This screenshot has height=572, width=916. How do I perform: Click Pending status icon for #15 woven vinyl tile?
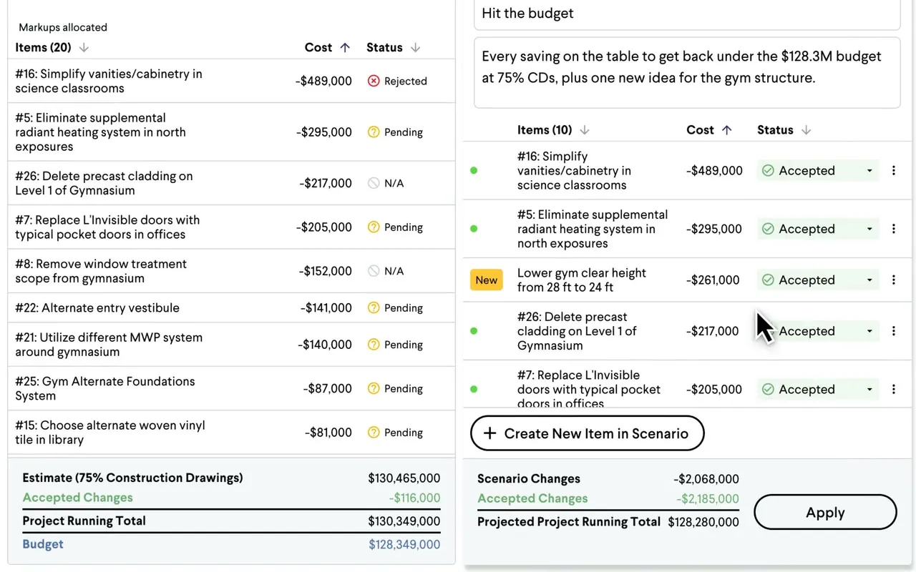tap(374, 433)
